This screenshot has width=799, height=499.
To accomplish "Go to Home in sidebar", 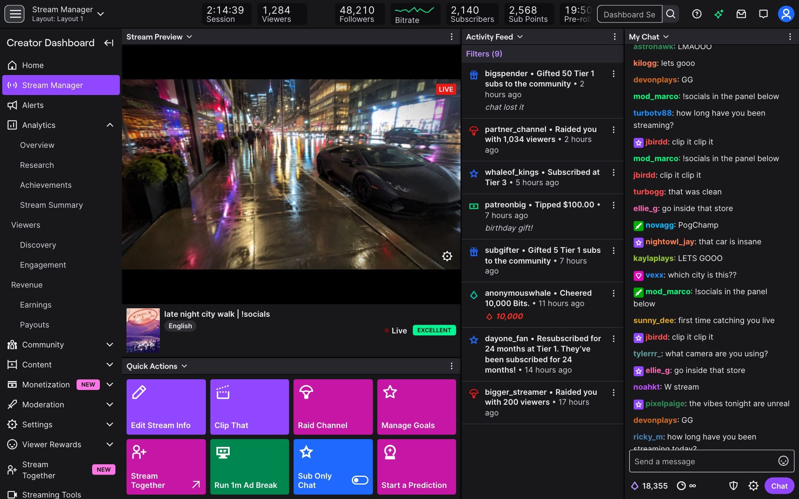I will (x=61, y=65).
